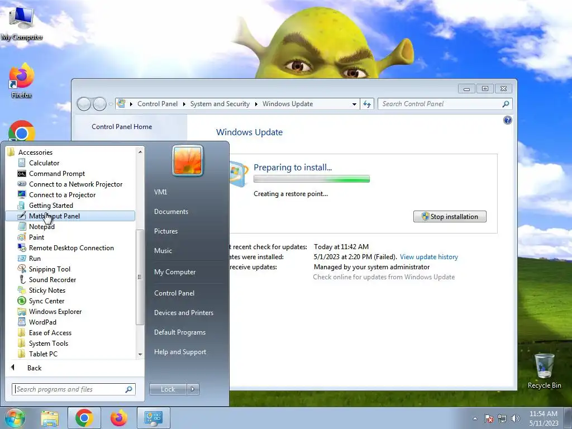Open the Recycle Bin on desktop
The image size is (572, 429).
544,371
